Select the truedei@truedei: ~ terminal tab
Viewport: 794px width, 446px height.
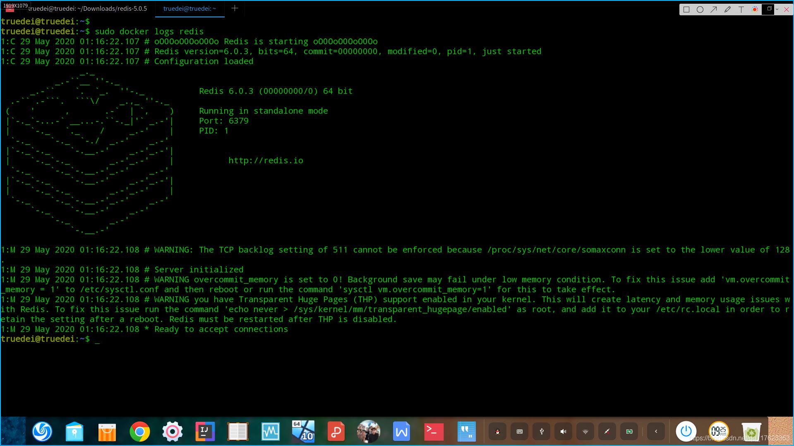click(x=190, y=9)
